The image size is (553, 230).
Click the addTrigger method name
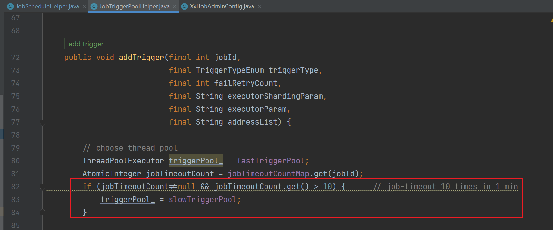coord(141,57)
